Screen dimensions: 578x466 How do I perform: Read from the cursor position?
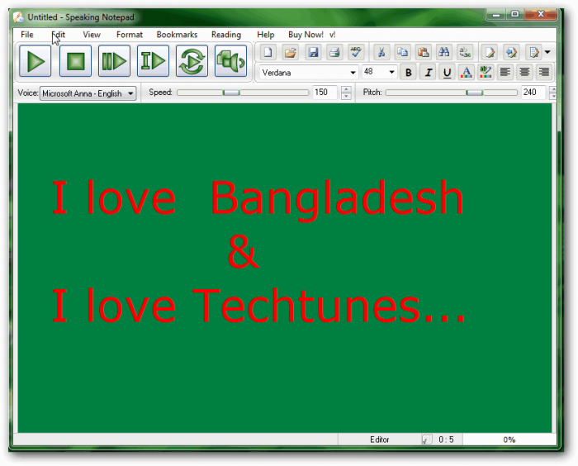point(153,61)
